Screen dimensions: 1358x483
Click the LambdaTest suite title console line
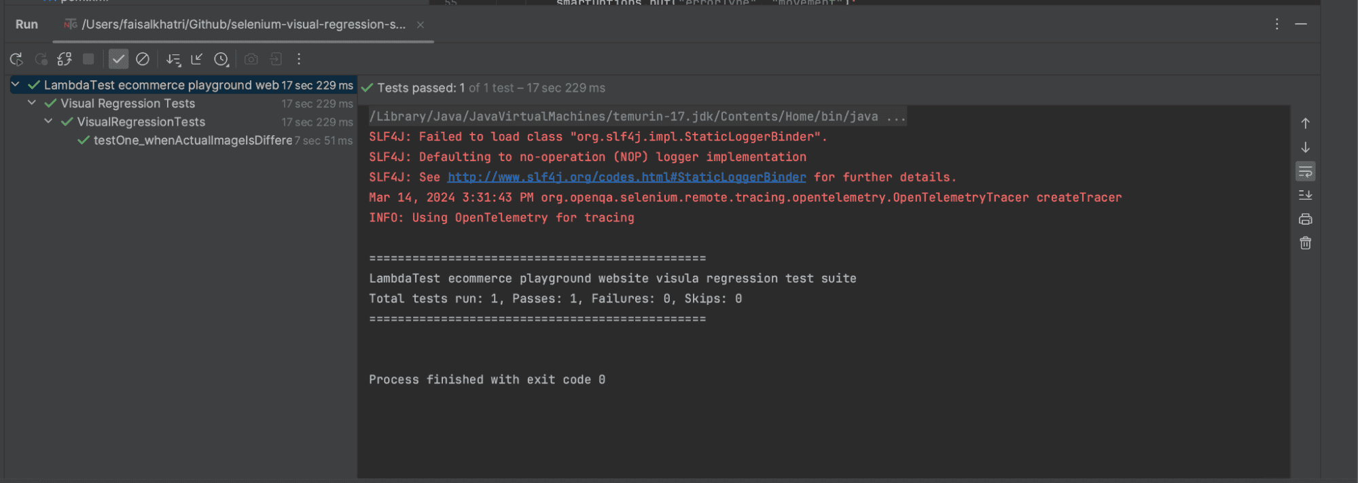[612, 279]
